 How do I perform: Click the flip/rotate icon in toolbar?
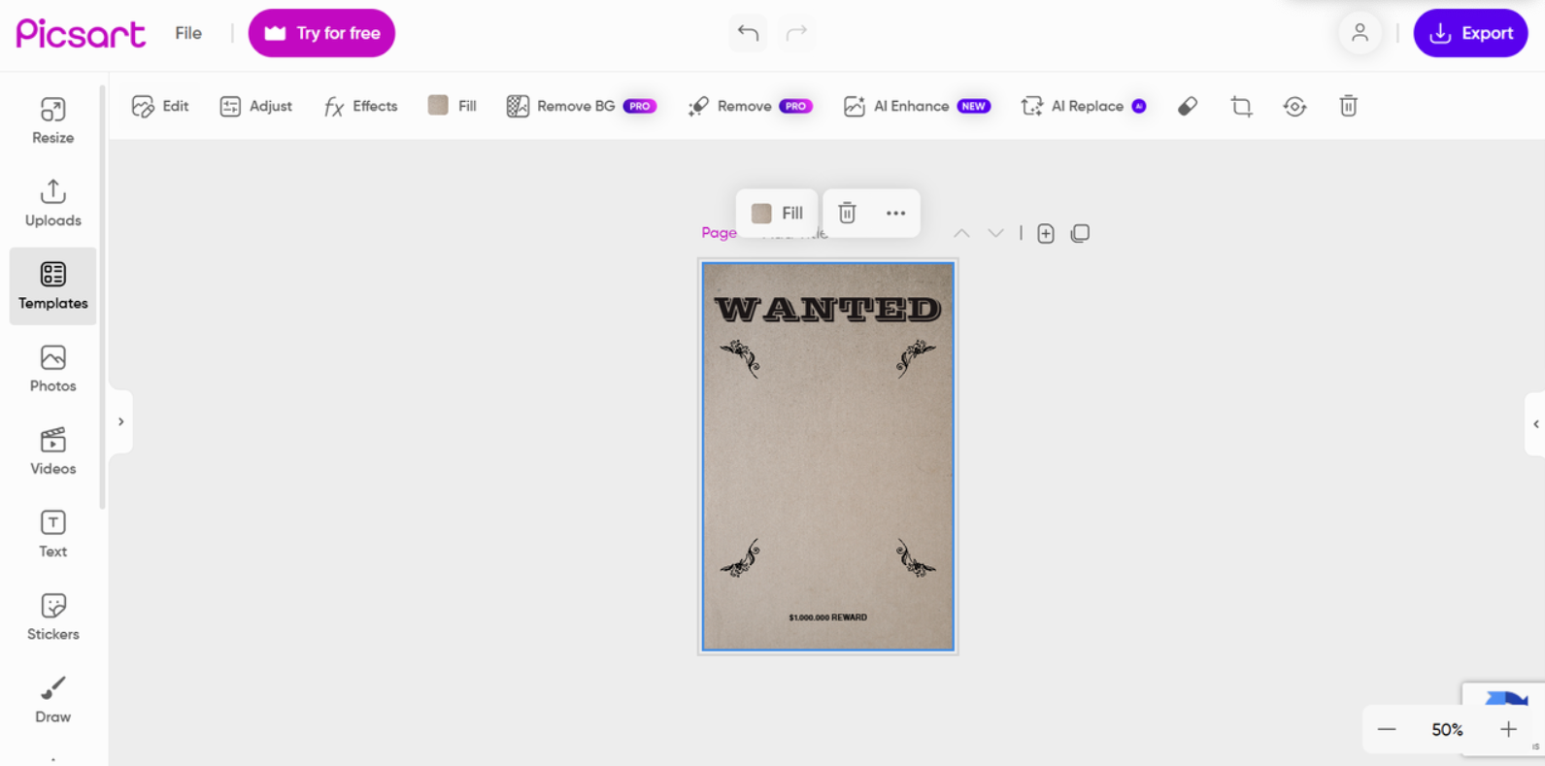[1294, 106]
